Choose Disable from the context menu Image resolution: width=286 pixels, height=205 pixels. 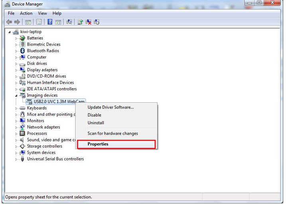pyautogui.click(x=95, y=115)
